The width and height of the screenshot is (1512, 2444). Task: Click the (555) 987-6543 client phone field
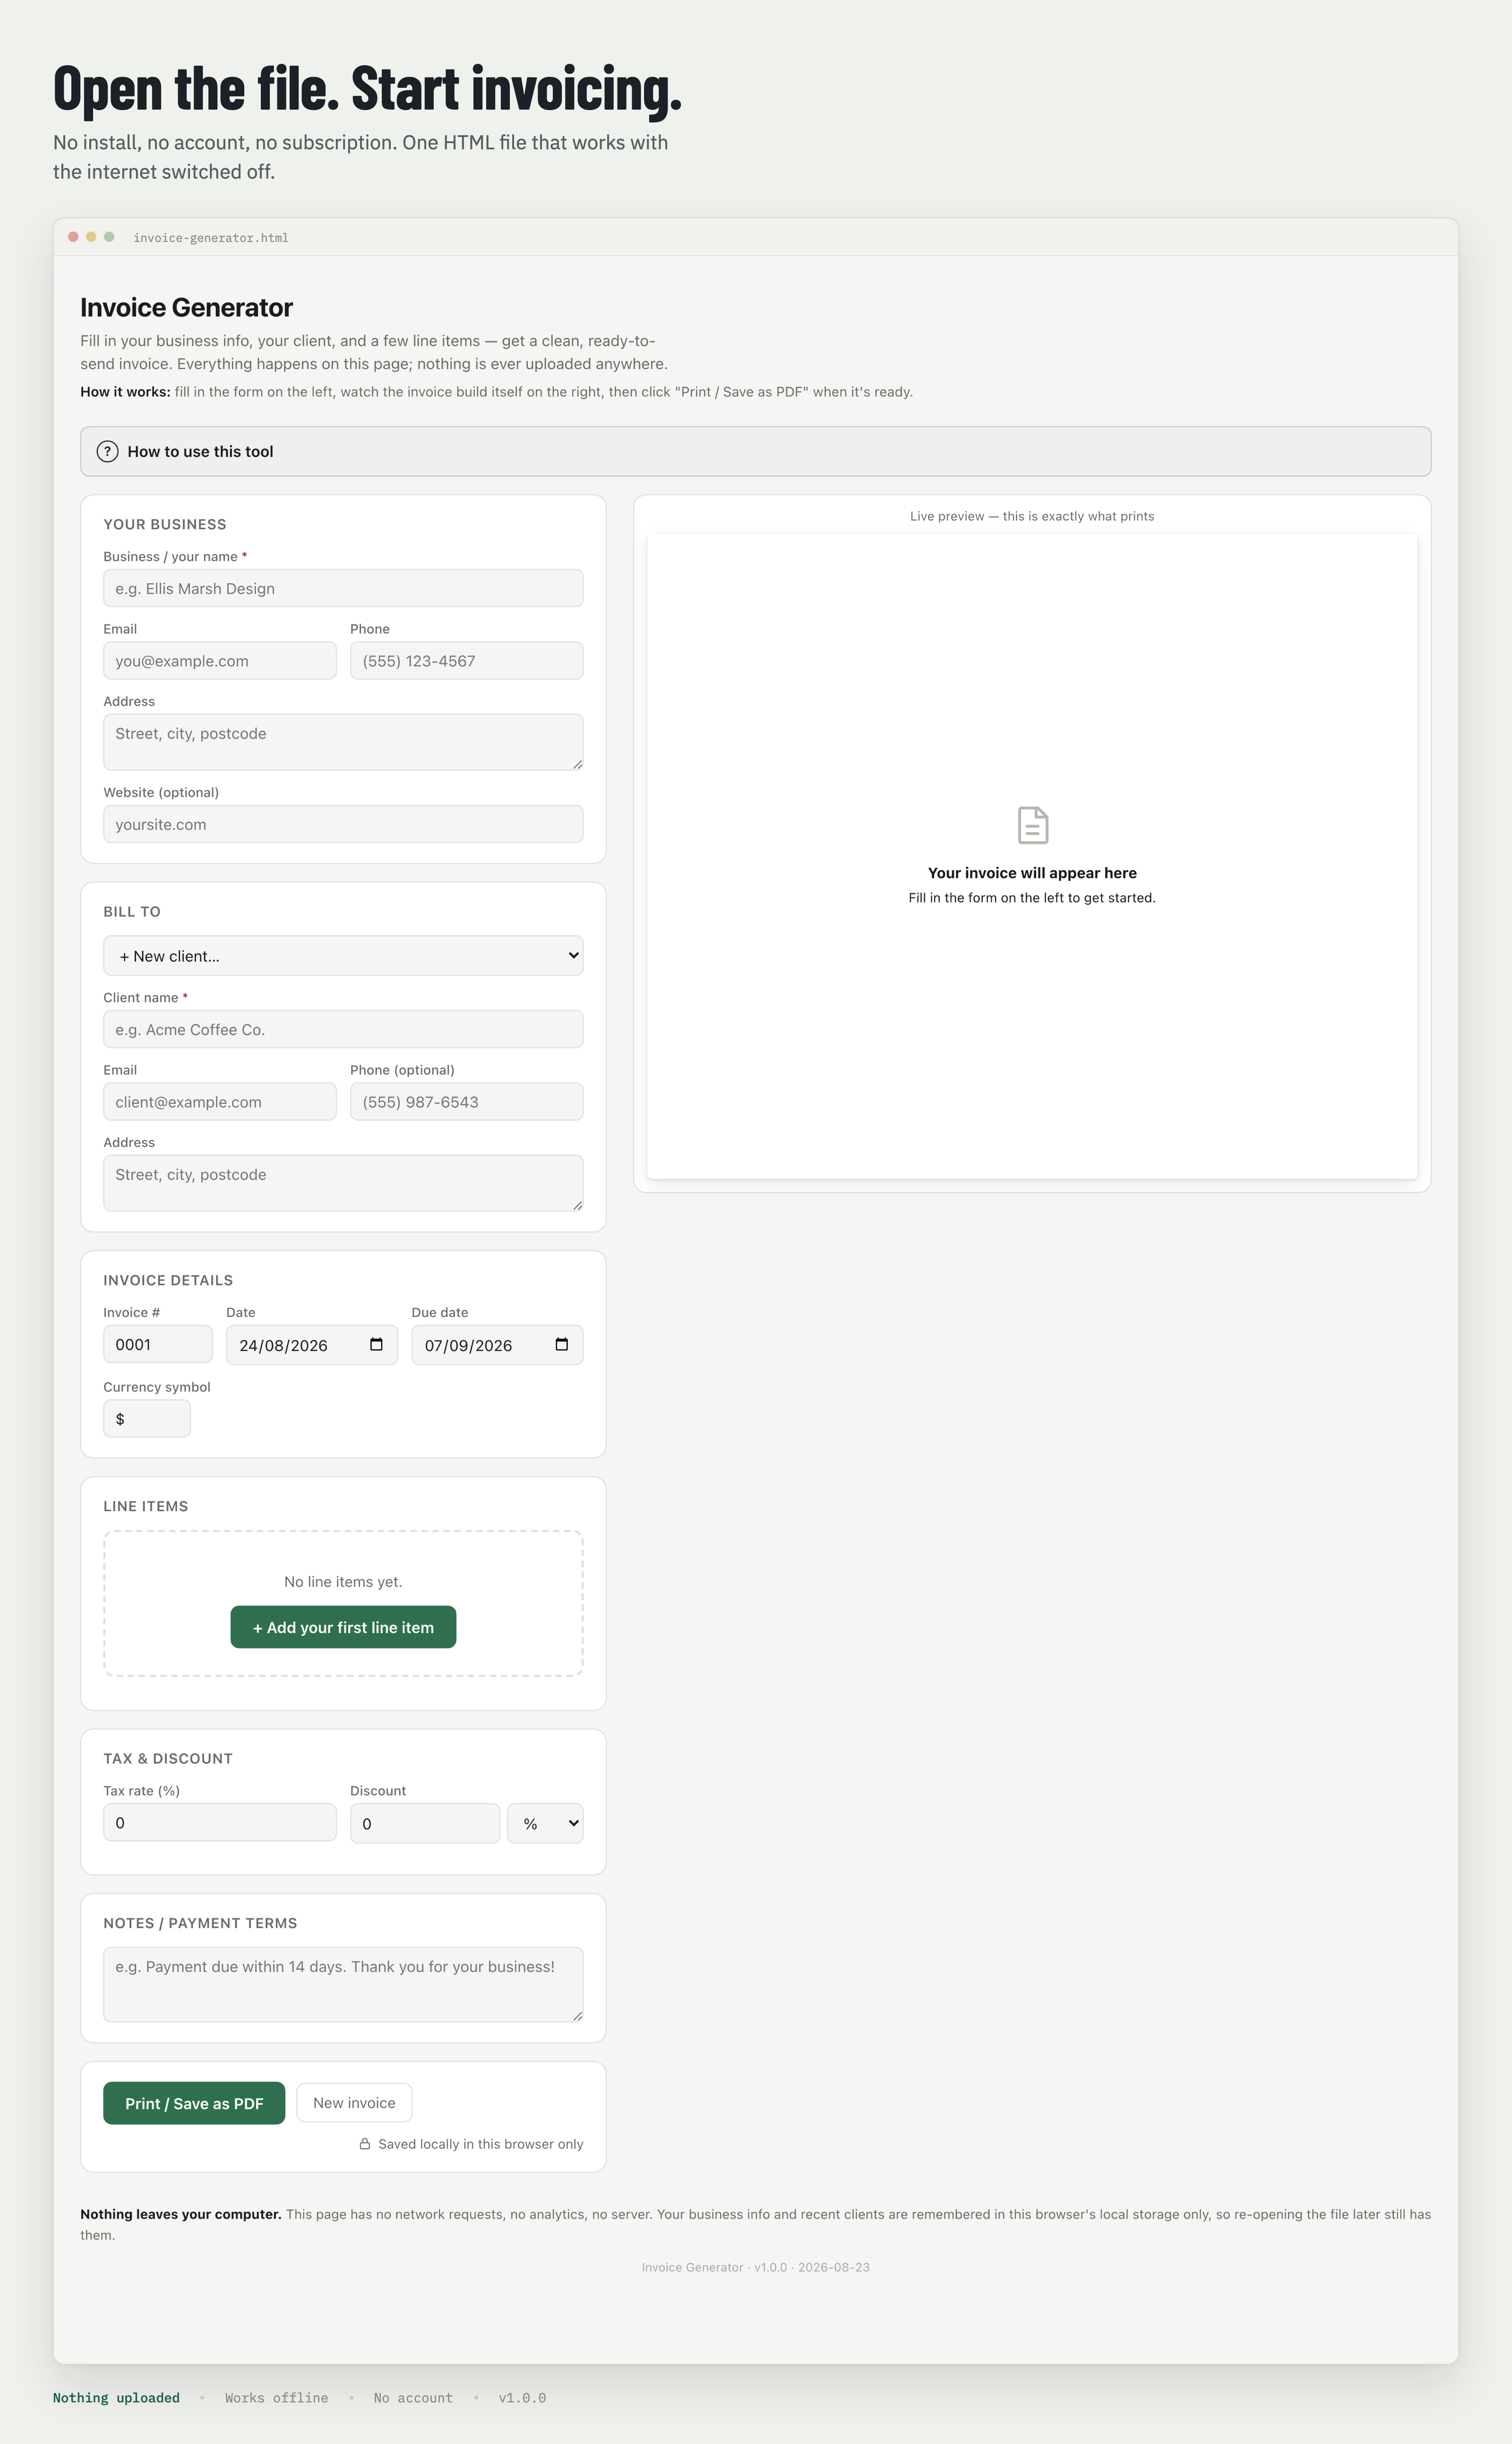tap(466, 1101)
